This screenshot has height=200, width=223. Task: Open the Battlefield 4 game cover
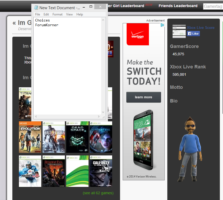(x=54, y=137)
